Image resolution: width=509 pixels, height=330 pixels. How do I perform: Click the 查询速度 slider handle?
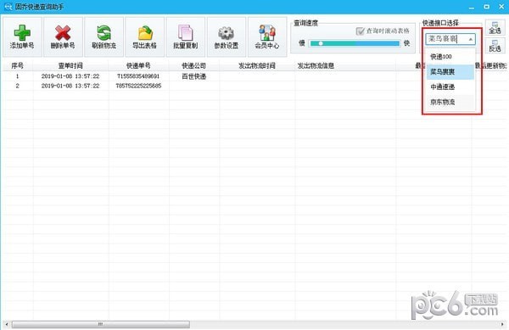(321, 43)
